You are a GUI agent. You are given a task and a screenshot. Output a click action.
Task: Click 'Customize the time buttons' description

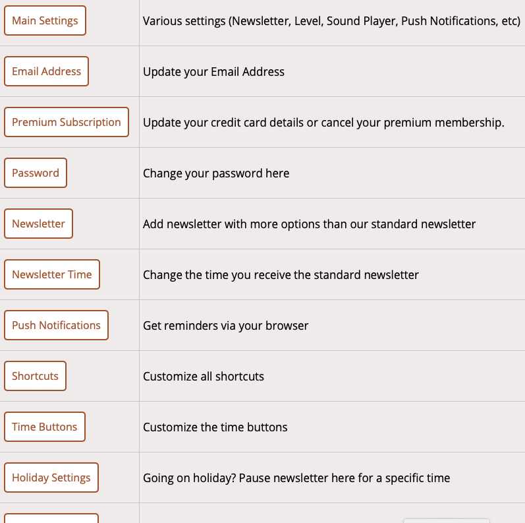pos(215,427)
